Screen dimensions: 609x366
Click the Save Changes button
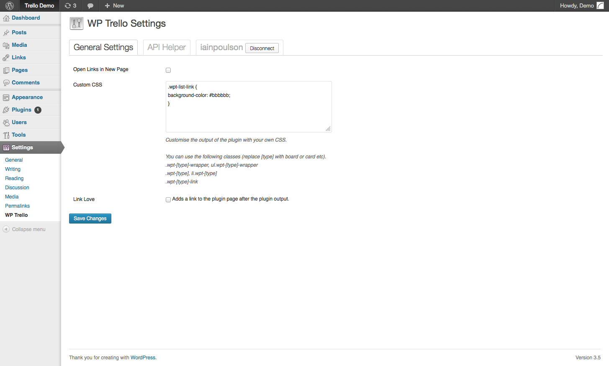pos(90,219)
